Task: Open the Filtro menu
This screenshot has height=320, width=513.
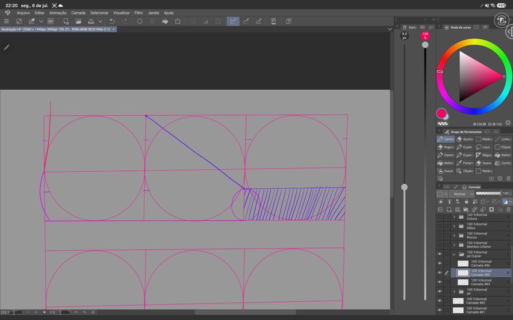Action: 139,13
